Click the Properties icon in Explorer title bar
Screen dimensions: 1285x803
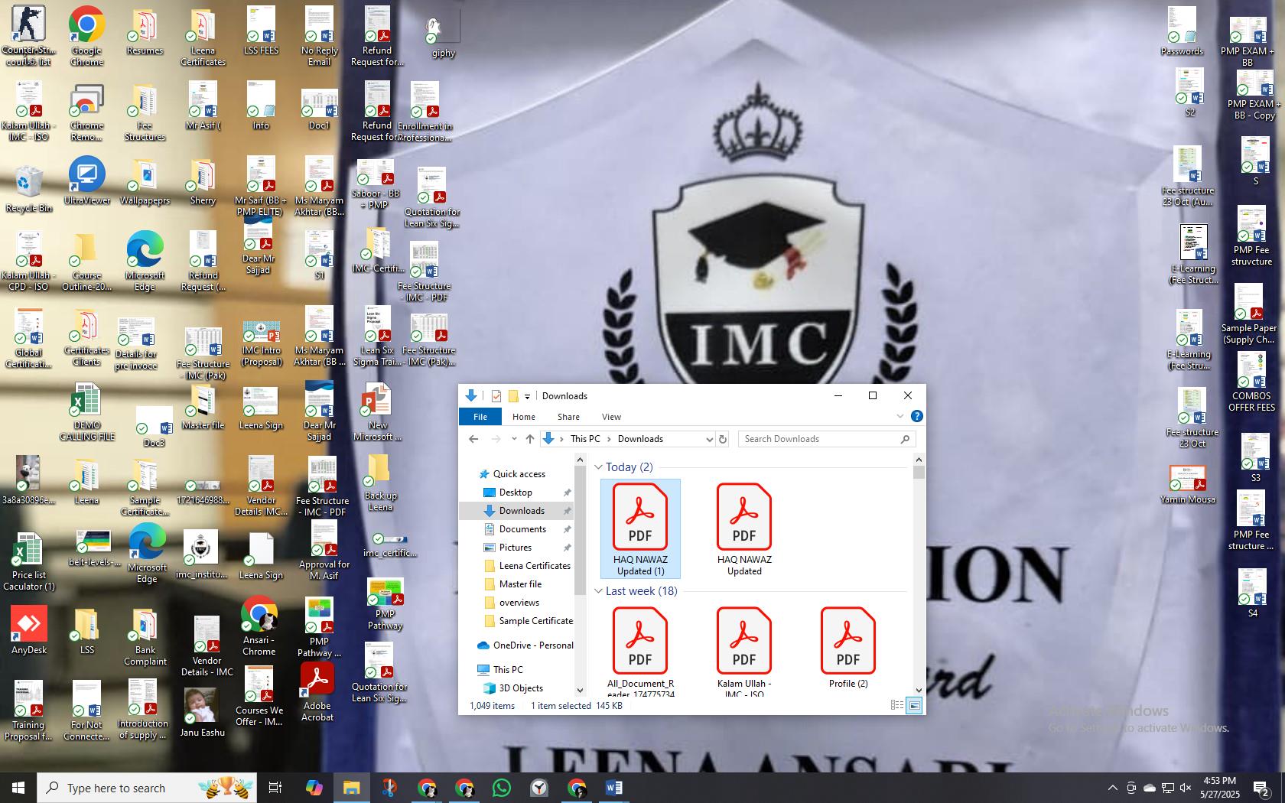click(x=496, y=395)
